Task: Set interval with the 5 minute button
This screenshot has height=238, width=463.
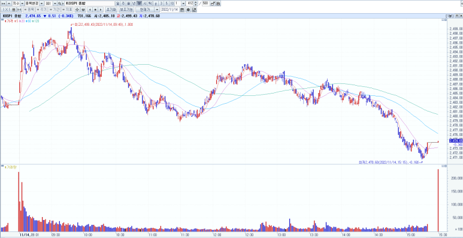Action: tap(167, 4)
